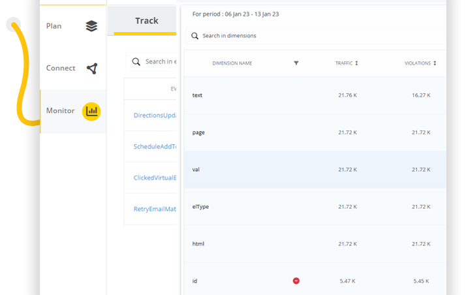The image size is (466, 295).
Task: Sort by the Violations column arrows
Action: coord(435,63)
